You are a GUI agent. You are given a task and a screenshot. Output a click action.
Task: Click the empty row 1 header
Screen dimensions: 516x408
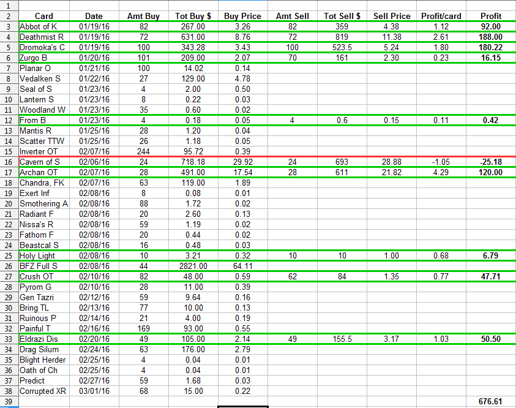(x=9, y=5)
